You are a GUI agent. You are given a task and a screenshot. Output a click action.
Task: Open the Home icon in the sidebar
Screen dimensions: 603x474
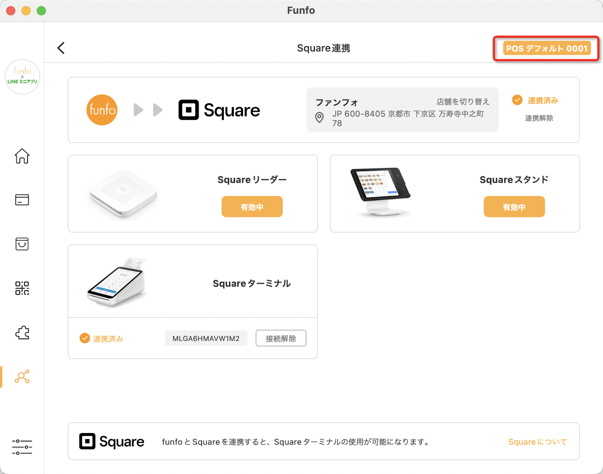pyautogui.click(x=22, y=156)
